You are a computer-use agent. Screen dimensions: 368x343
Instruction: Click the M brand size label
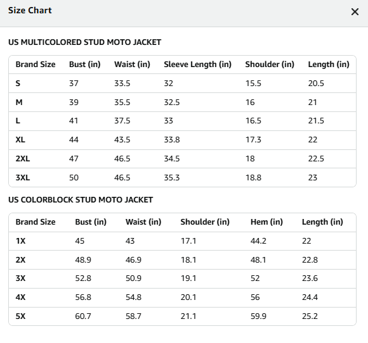point(19,103)
